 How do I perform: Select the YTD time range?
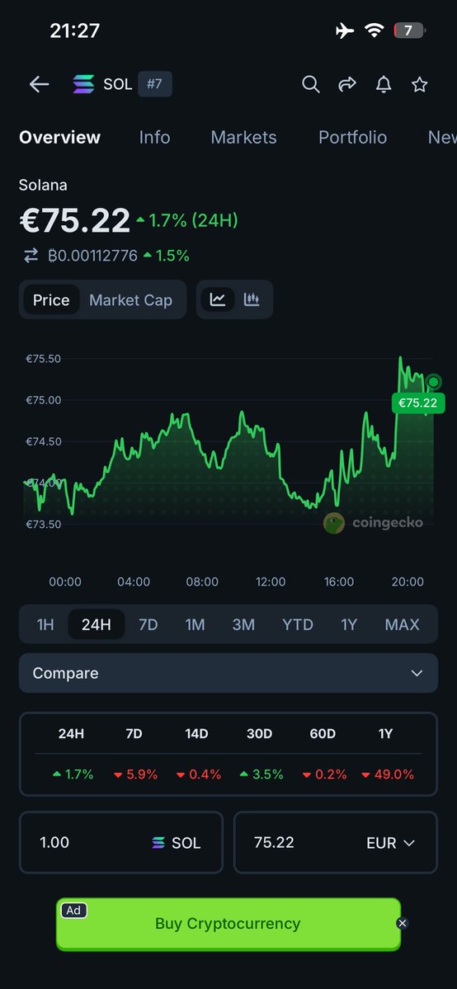(x=297, y=624)
